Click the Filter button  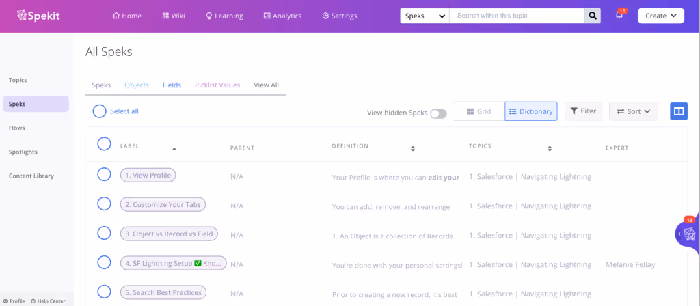(583, 111)
